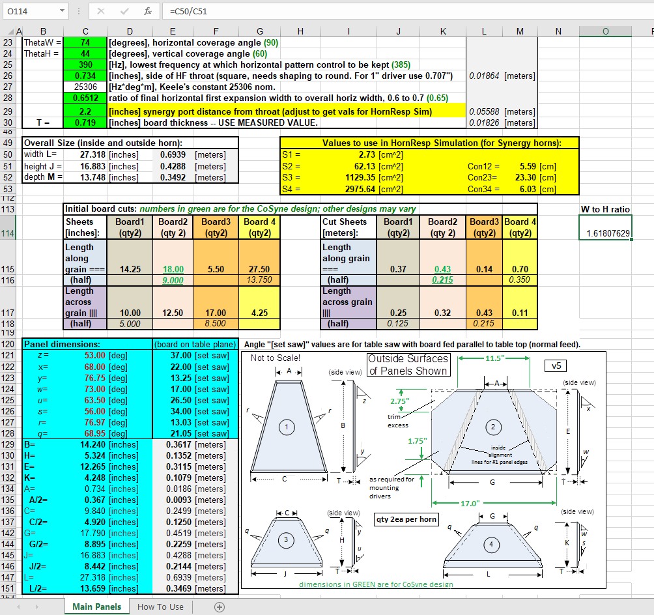This screenshot has height=615, width=654.
Task: Select board thickness cell 0.719
Action: (85, 122)
